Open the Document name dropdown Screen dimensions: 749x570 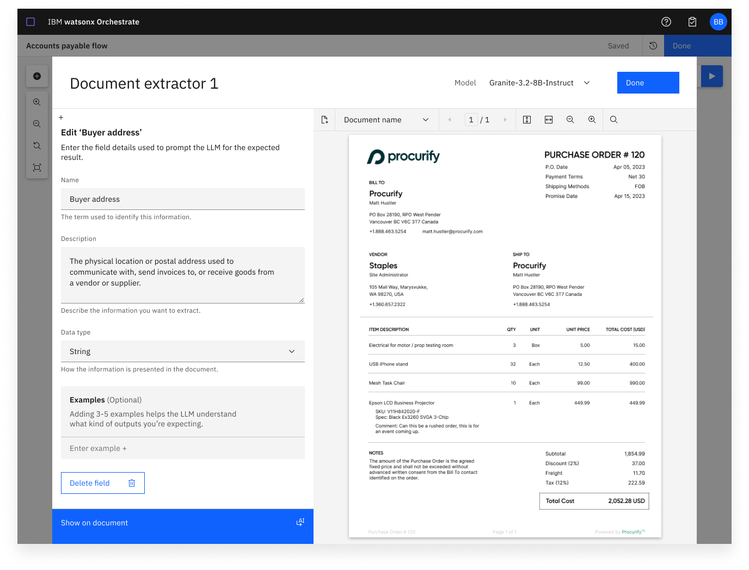pos(387,120)
